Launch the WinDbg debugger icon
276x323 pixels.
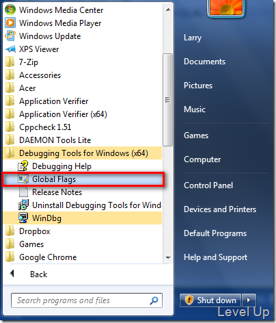(x=23, y=218)
